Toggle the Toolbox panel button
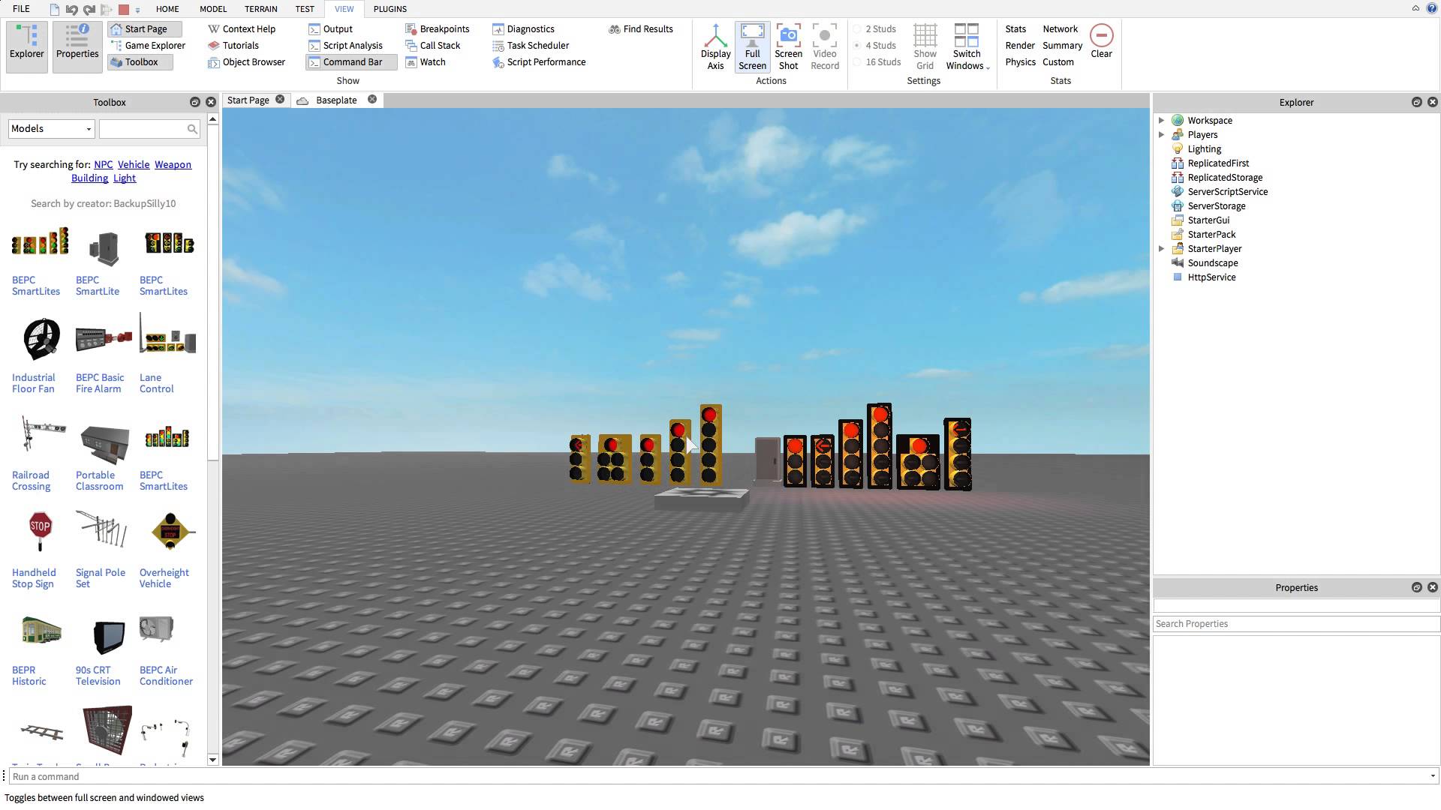 (140, 62)
